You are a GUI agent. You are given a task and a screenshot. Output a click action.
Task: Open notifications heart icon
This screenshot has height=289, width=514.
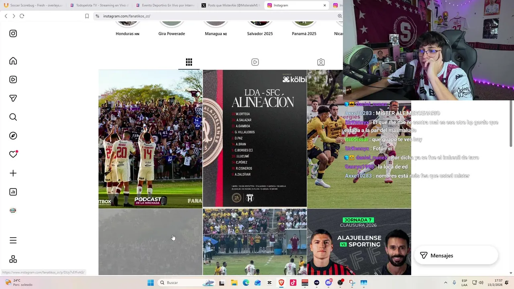tap(13, 155)
